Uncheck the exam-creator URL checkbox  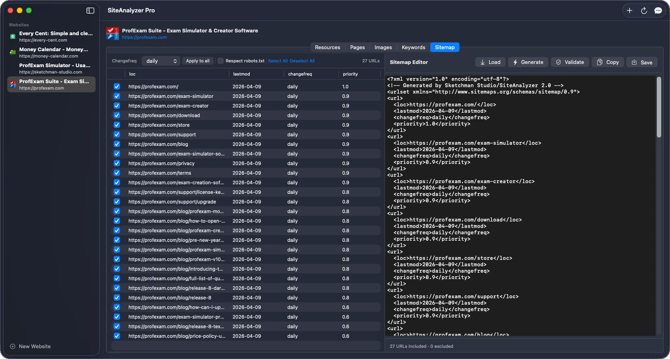(x=117, y=106)
